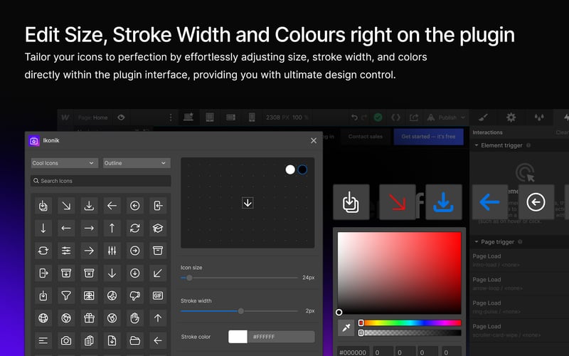Pick the circled down-arrow icon
The height and width of the screenshot is (356, 569).
coord(135,273)
